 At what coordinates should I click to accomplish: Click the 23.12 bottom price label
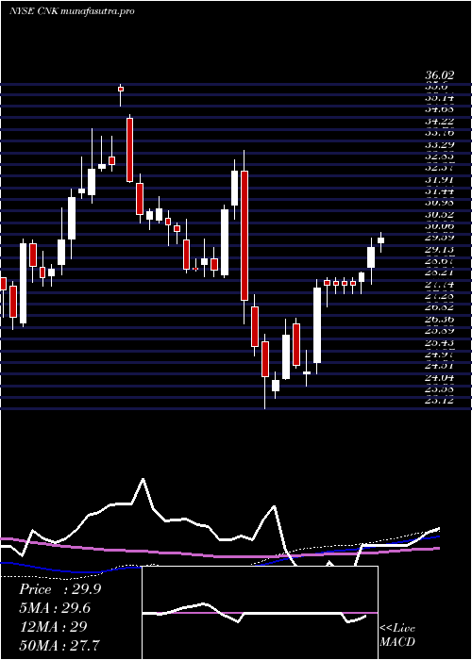(x=440, y=401)
